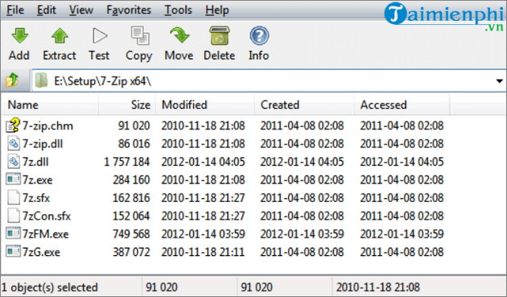
Task: Open the Tools menu
Action: (x=178, y=10)
